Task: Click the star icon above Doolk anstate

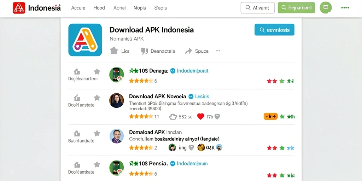Action: click(97, 98)
